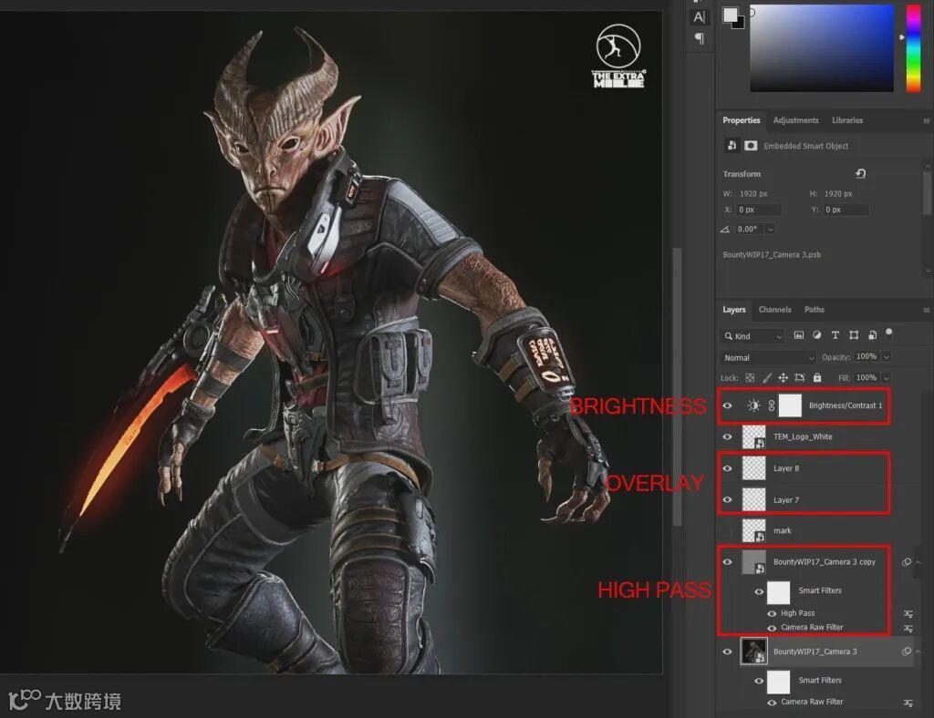This screenshot has height=718, width=934.
Task: Filter layers by adjustment layers
Action: point(816,335)
